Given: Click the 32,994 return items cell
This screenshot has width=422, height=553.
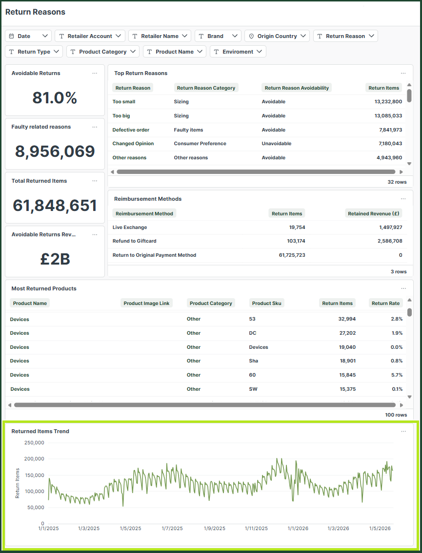Looking at the screenshot, I should tap(347, 319).
